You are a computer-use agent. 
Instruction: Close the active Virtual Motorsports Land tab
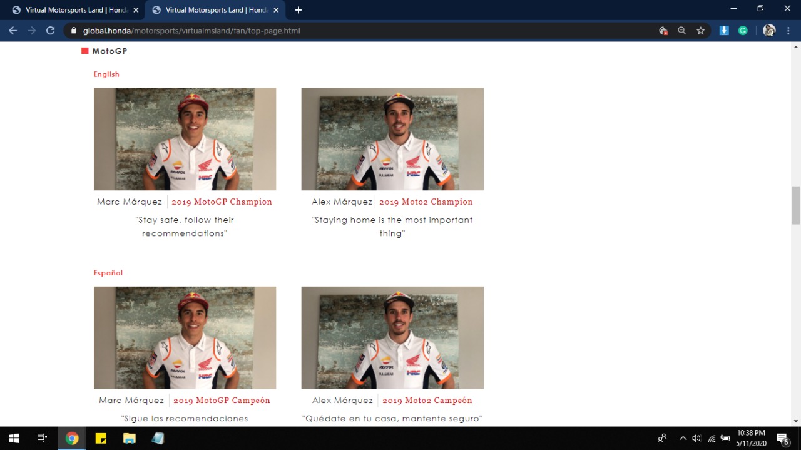pyautogui.click(x=276, y=10)
